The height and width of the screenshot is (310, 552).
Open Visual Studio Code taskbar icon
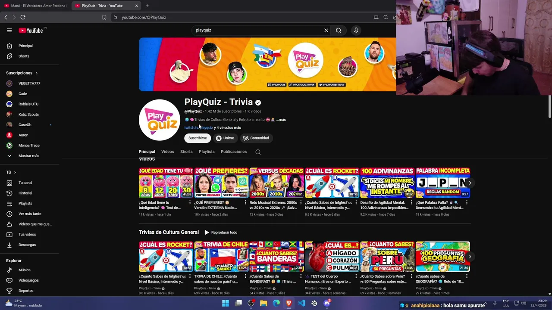coord(301,303)
